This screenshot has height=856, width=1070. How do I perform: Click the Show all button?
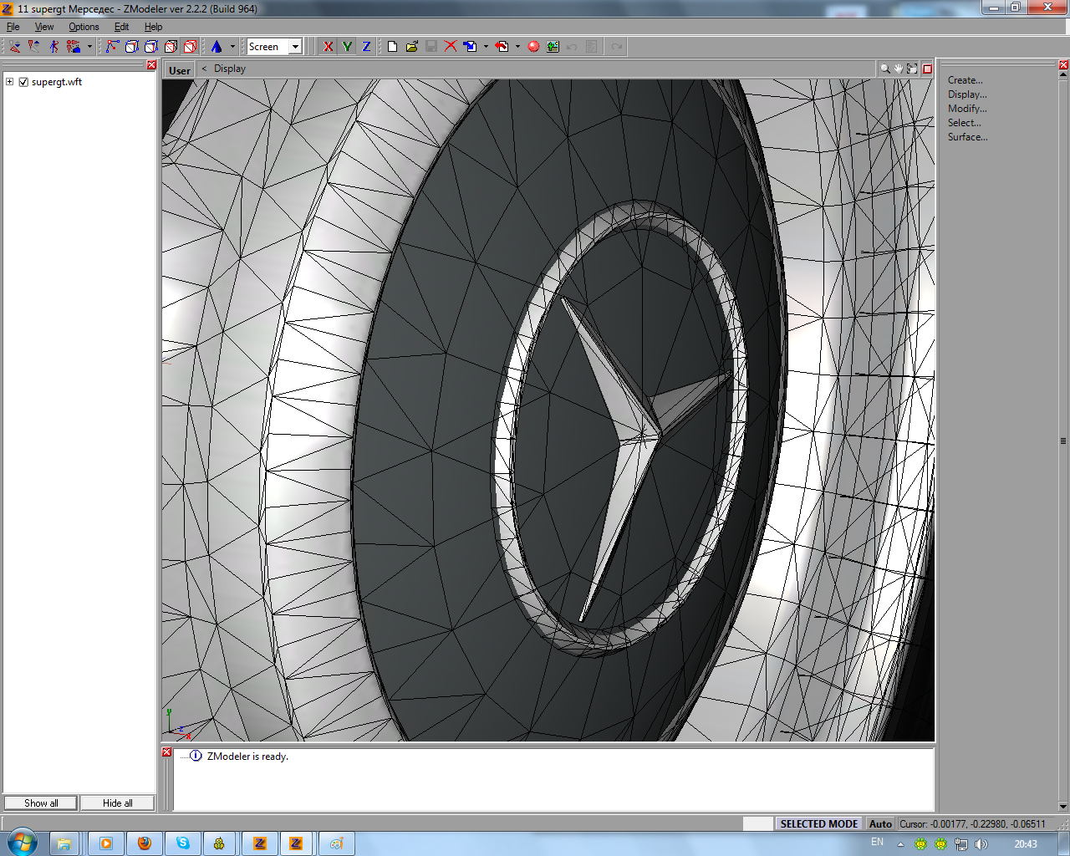[41, 802]
